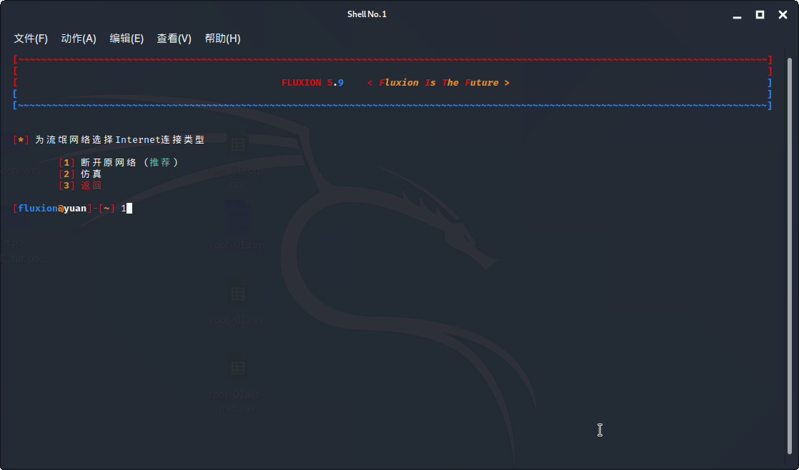Close the Shell No.1 terminal window
This screenshot has width=799, height=470.
click(783, 15)
